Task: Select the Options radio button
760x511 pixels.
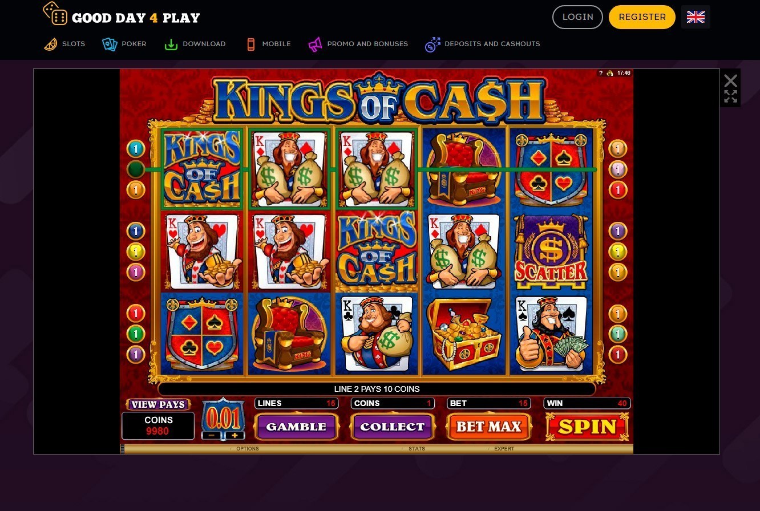Action: click(x=231, y=449)
